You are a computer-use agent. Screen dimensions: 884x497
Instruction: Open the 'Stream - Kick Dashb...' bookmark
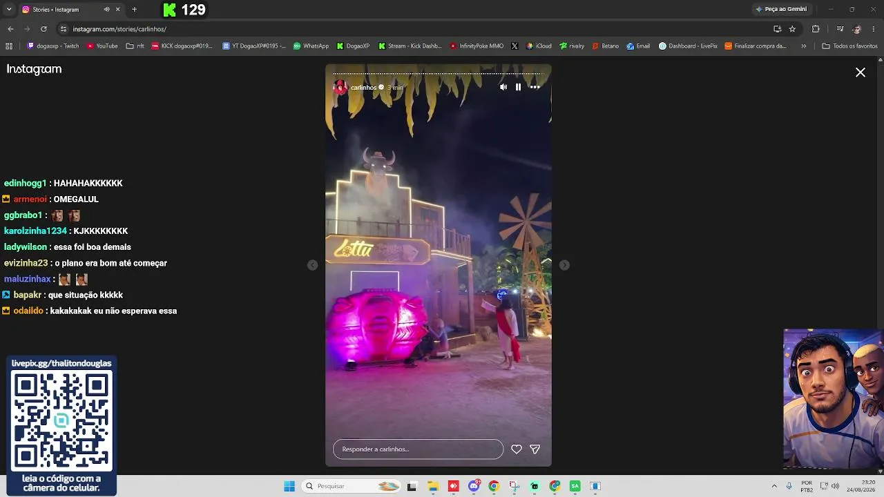(x=410, y=46)
